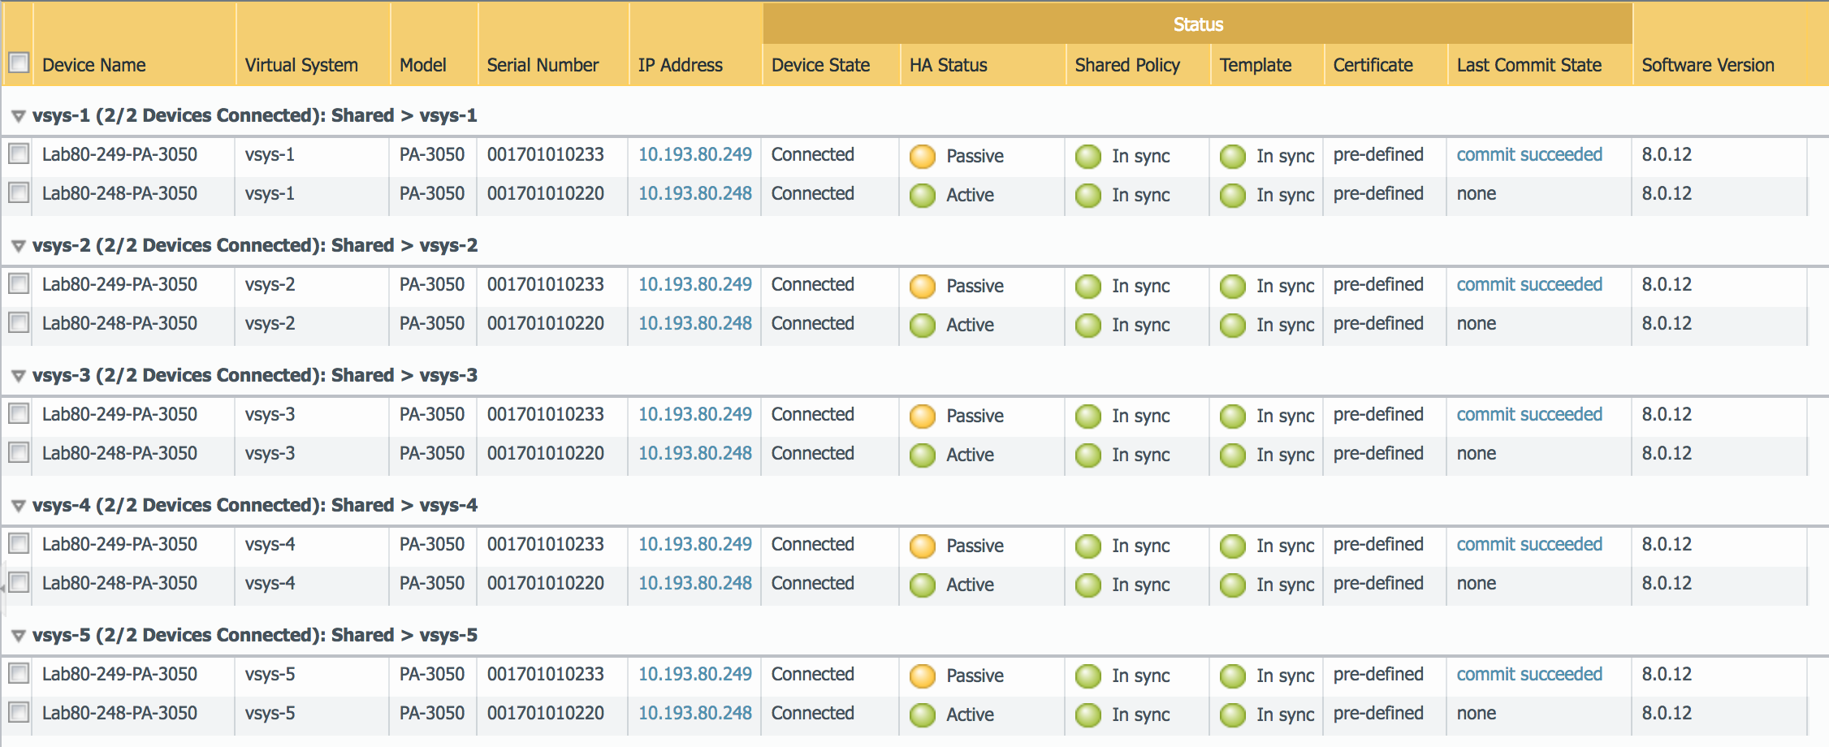Sort by Device Name column header
This screenshot has height=747, width=1829.
[94, 65]
